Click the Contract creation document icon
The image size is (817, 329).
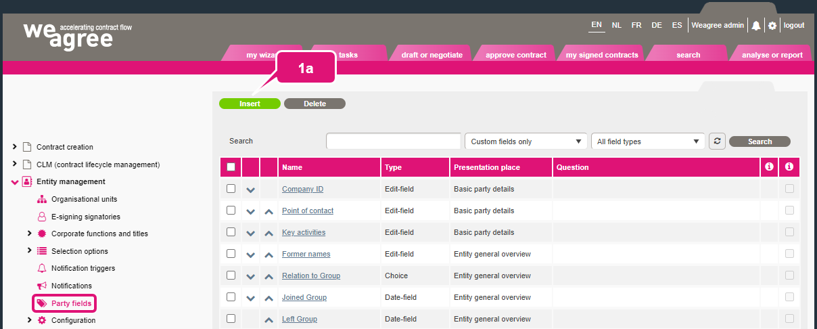(27, 147)
